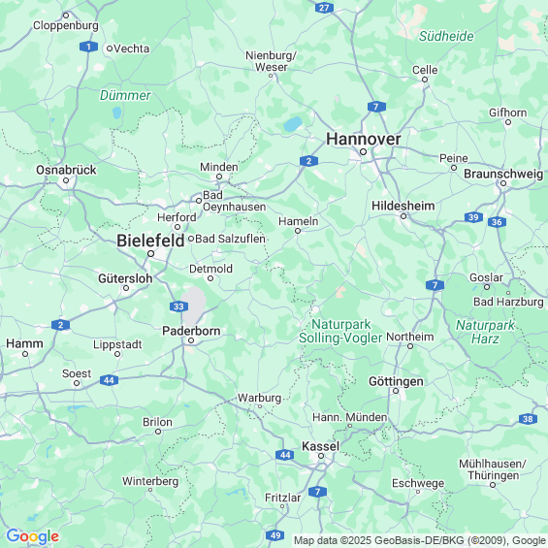548x548 pixels.
Task: Click the A36 highway shield near Braunschweig
Action: (497, 222)
